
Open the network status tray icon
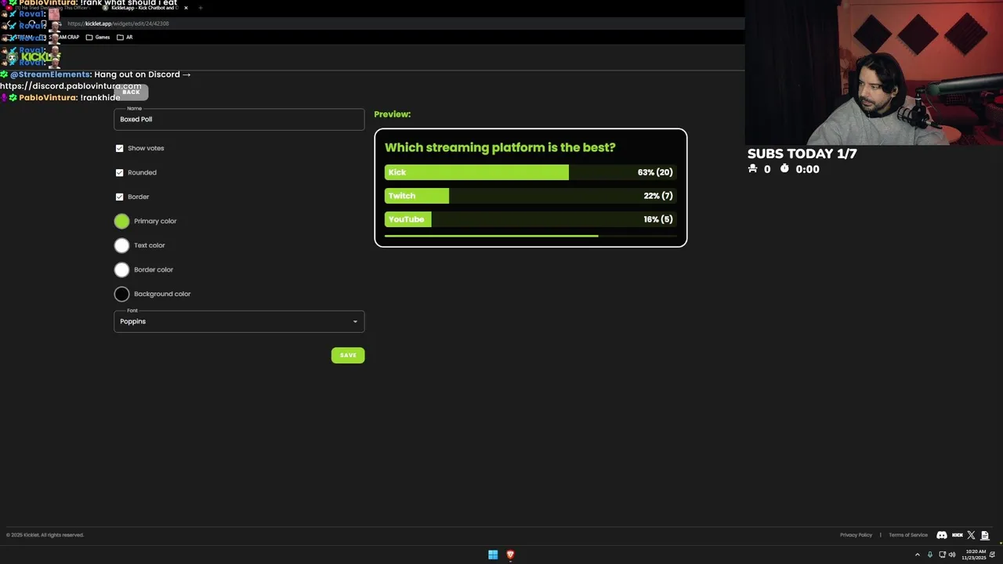pyautogui.click(x=941, y=555)
